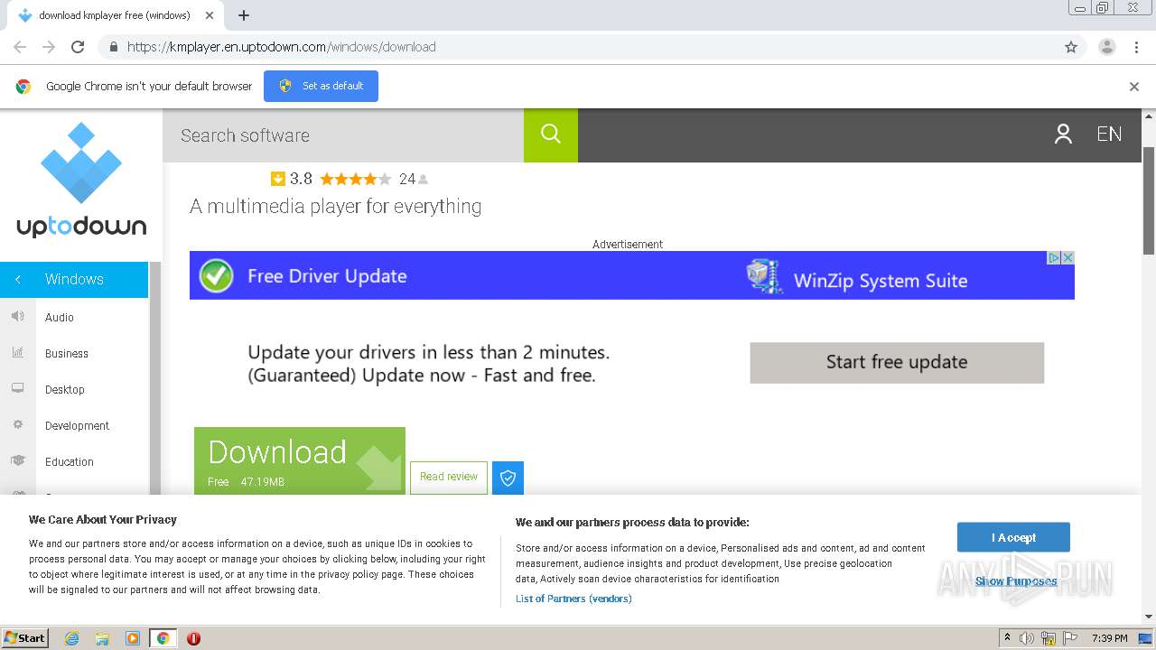Click the Desktop monitor icon
This screenshot has height=650, width=1156.
coord(17,389)
